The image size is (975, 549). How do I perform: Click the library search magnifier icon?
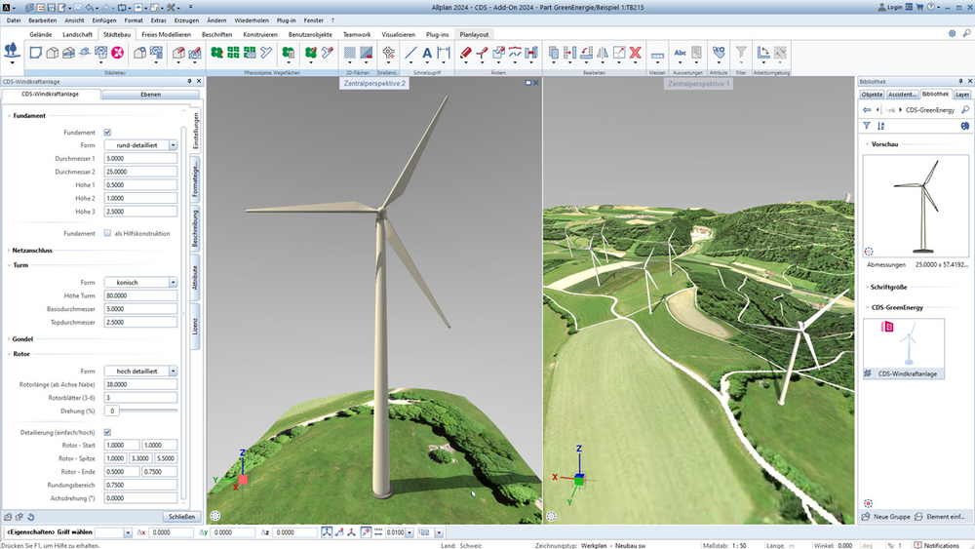click(x=965, y=109)
